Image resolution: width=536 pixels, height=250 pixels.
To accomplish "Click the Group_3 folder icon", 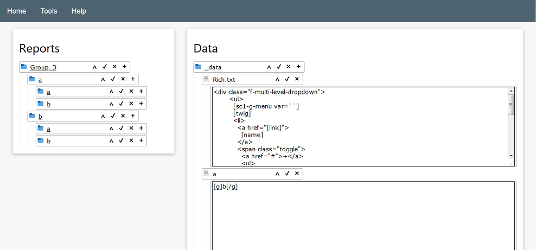I will pyautogui.click(x=24, y=67).
